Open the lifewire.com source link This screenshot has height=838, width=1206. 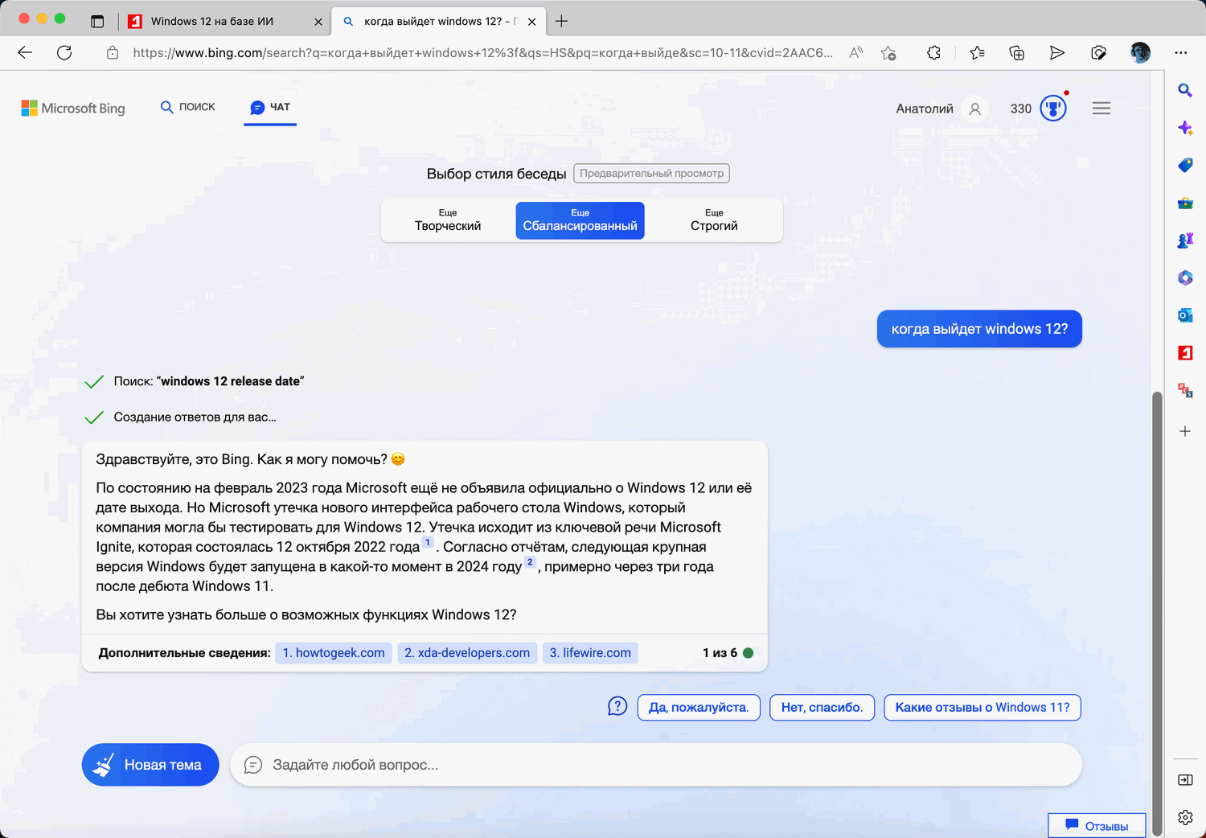coord(590,653)
